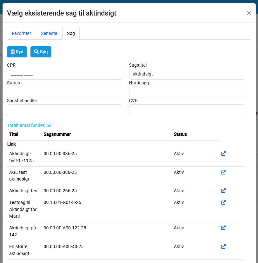Click the Hurtigsøg input field
258x263 pixels.
pos(187,92)
